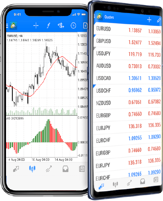Image resolution: width=163 pixels, height=201 pixels.
Task: Tap the MetaTrader app logo on the Quotes header
Action: tap(100, 16)
